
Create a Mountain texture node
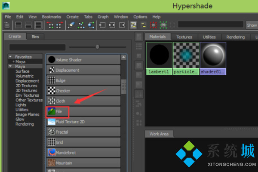(64, 163)
